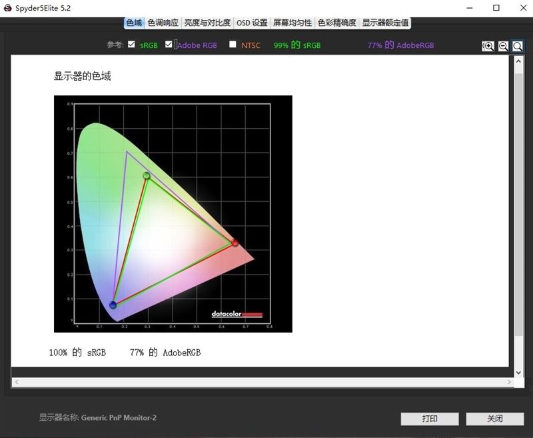Select the 色域 tab

coord(134,23)
